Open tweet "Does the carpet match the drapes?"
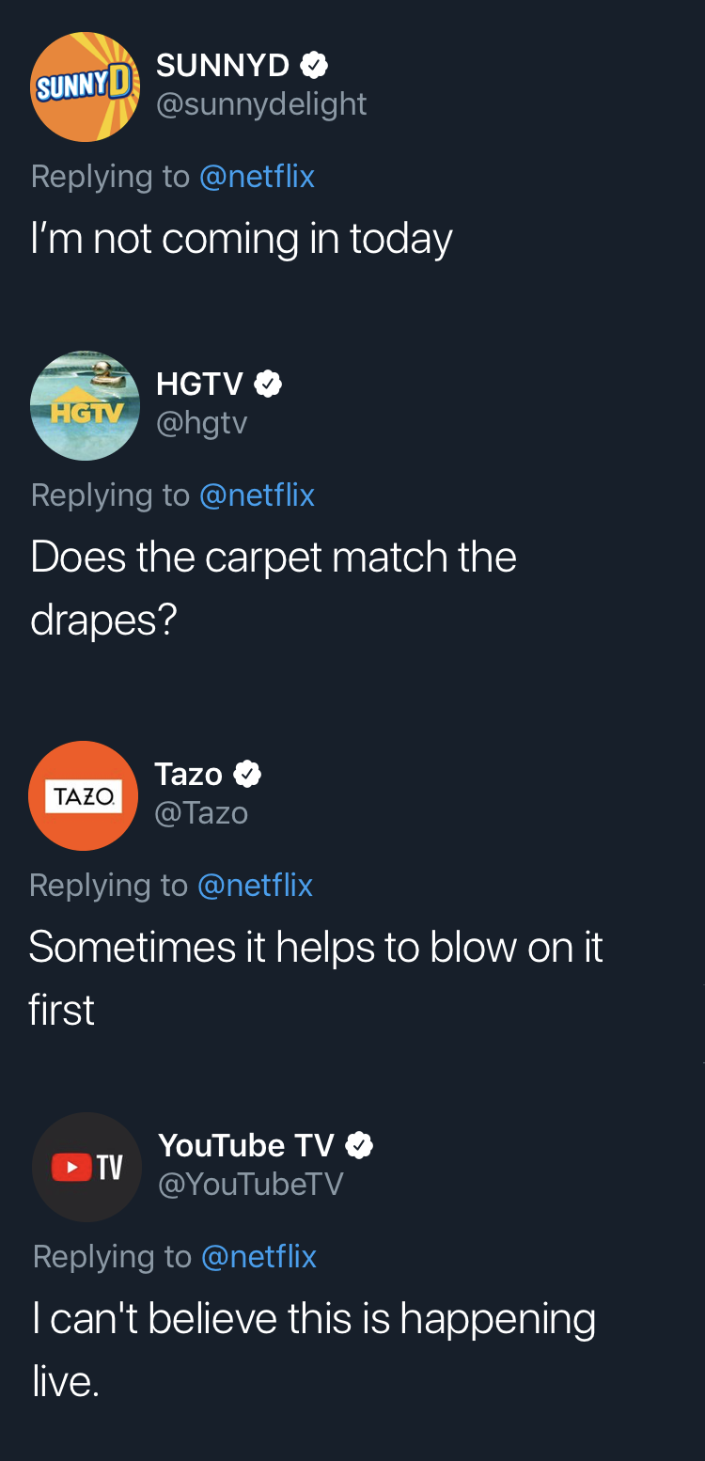 click(274, 588)
